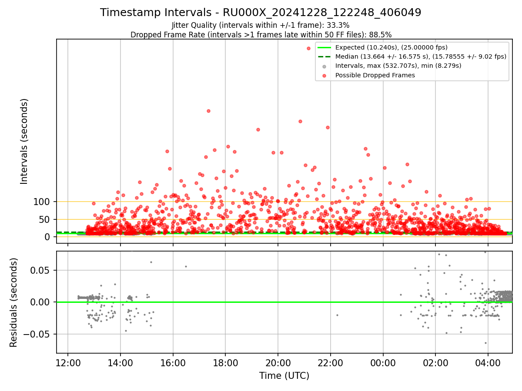Screen dimensions: 522x391
Task: Click the plot title 'Timestamp Intervals - RU000X_20241228_122248_406049'
Action: [x=261, y=13]
